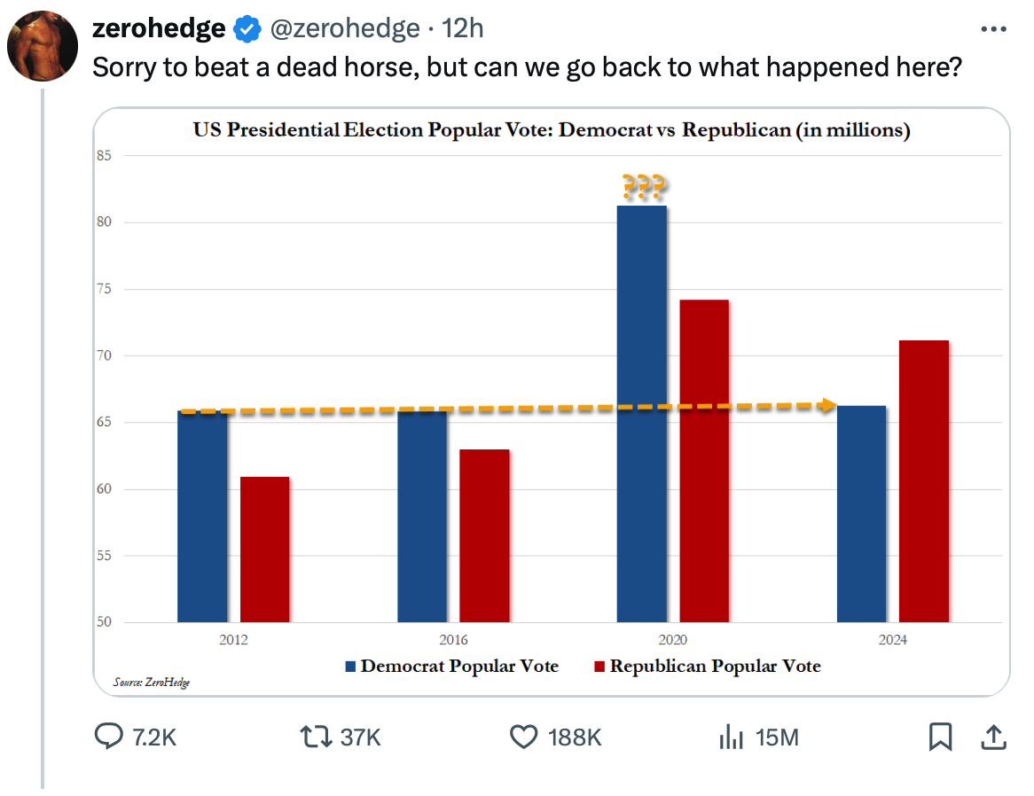Click the 15M views count
1034x796 pixels.
pyautogui.click(x=777, y=737)
